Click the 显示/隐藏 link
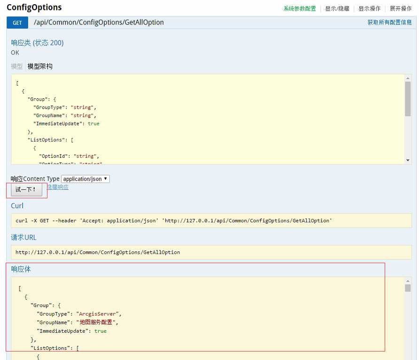 [x=337, y=8]
